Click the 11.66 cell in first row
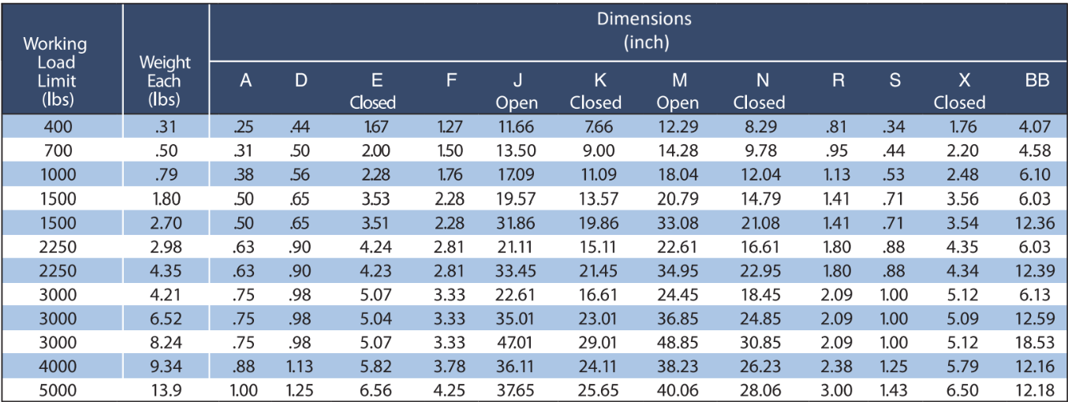1068x402 pixels. coord(516,127)
